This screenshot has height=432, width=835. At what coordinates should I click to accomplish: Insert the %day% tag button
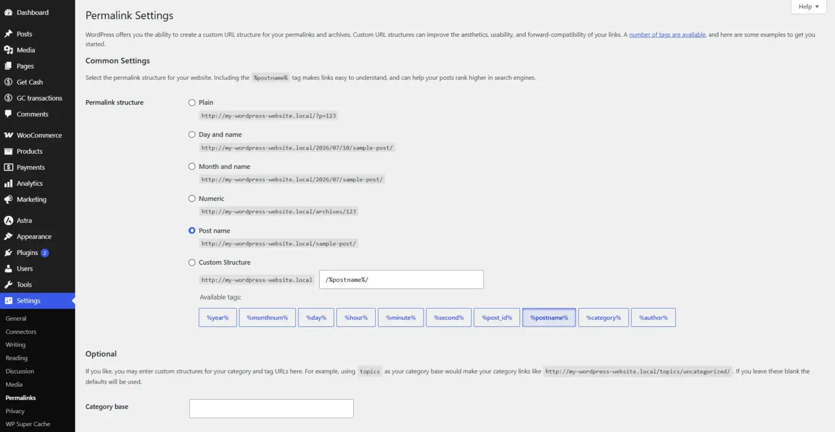coord(316,318)
